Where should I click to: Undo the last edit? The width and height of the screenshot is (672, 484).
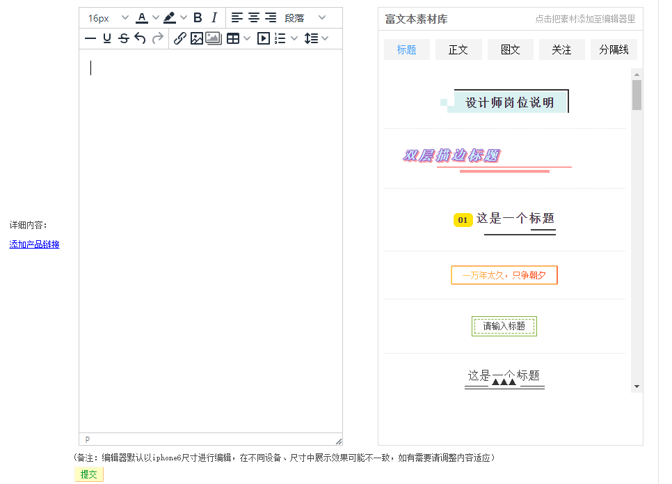point(141,38)
